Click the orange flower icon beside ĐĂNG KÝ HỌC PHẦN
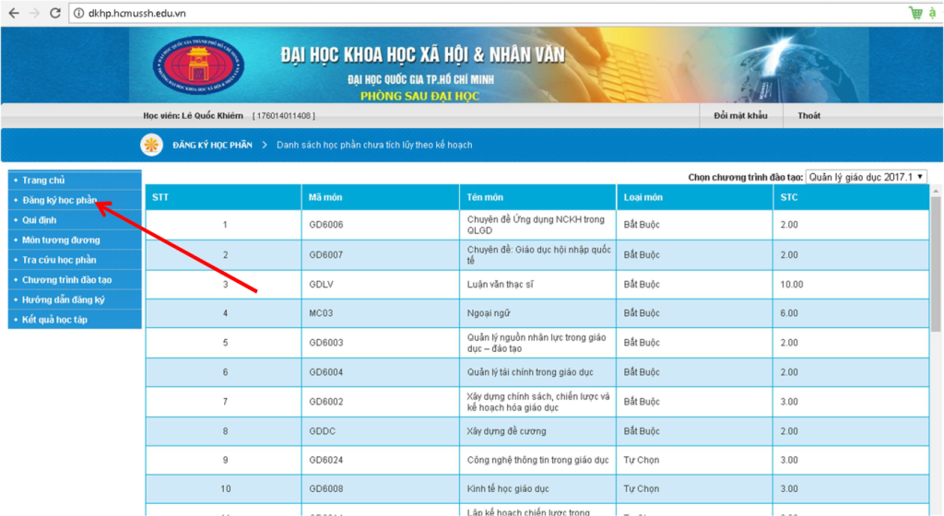 point(152,145)
